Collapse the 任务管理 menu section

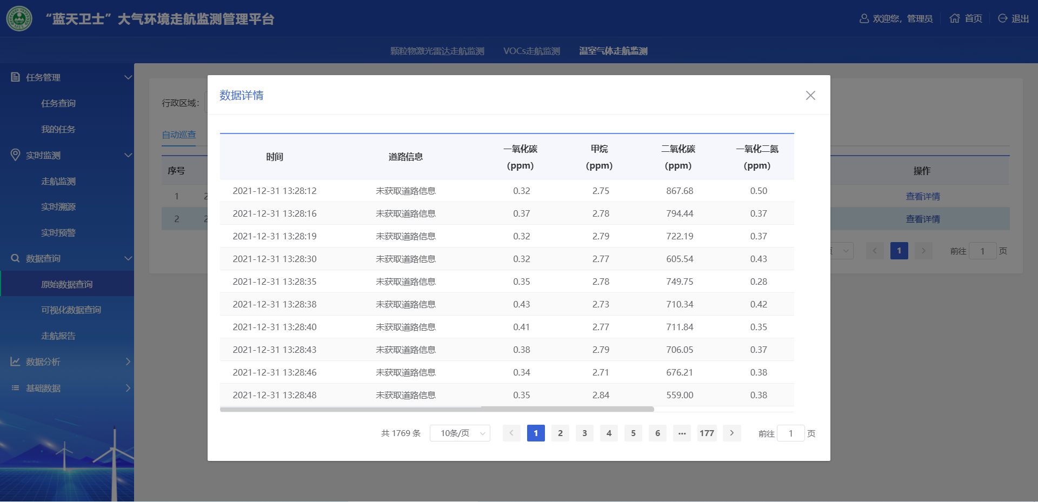tap(128, 77)
